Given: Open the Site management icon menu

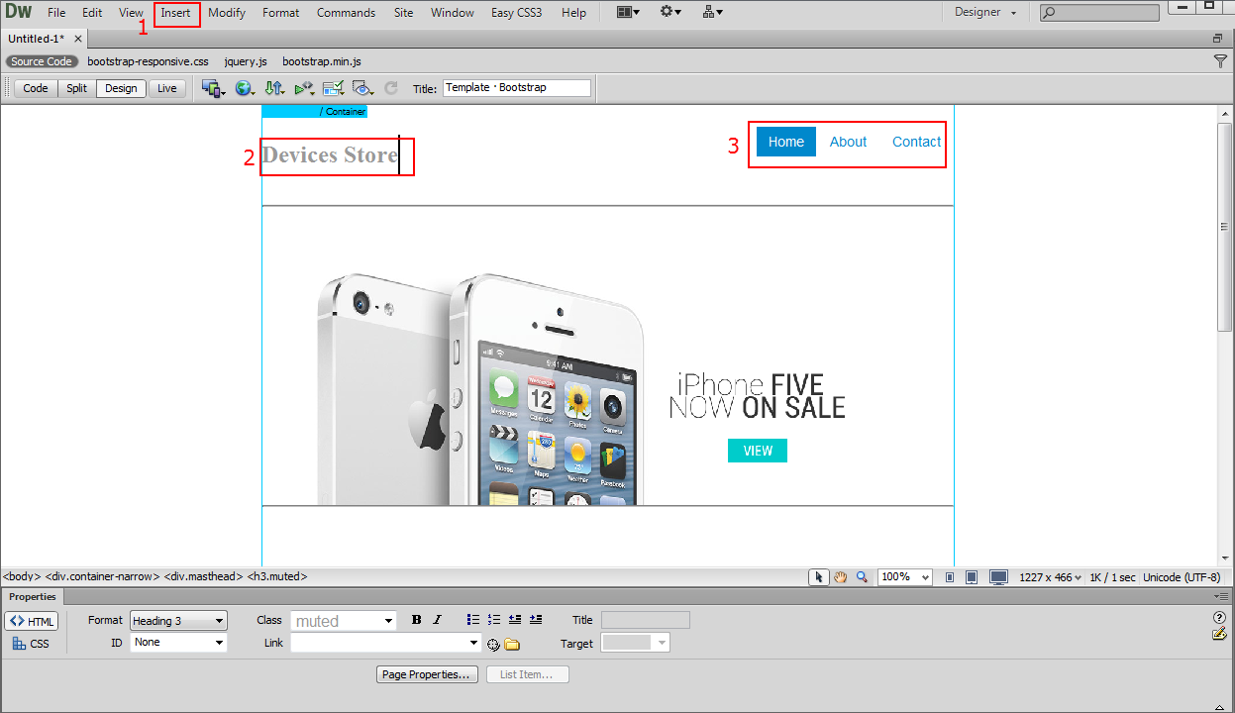Looking at the screenshot, I should point(712,12).
